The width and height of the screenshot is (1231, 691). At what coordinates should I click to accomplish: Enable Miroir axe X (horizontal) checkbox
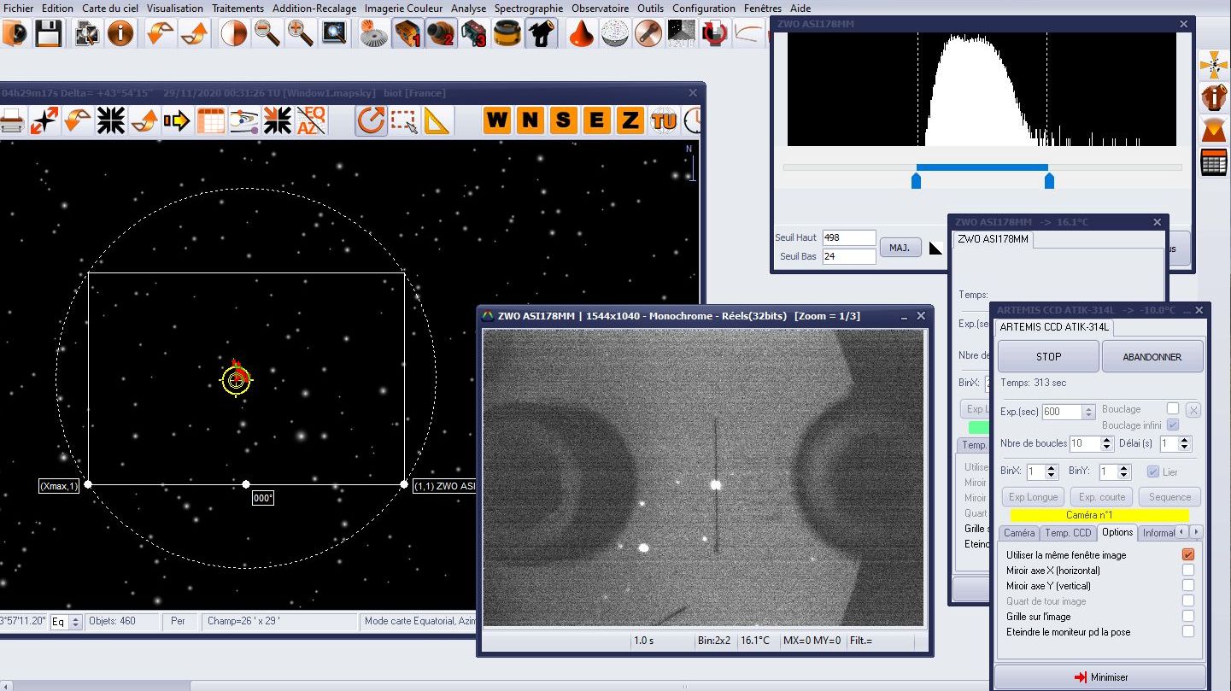pos(1187,571)
